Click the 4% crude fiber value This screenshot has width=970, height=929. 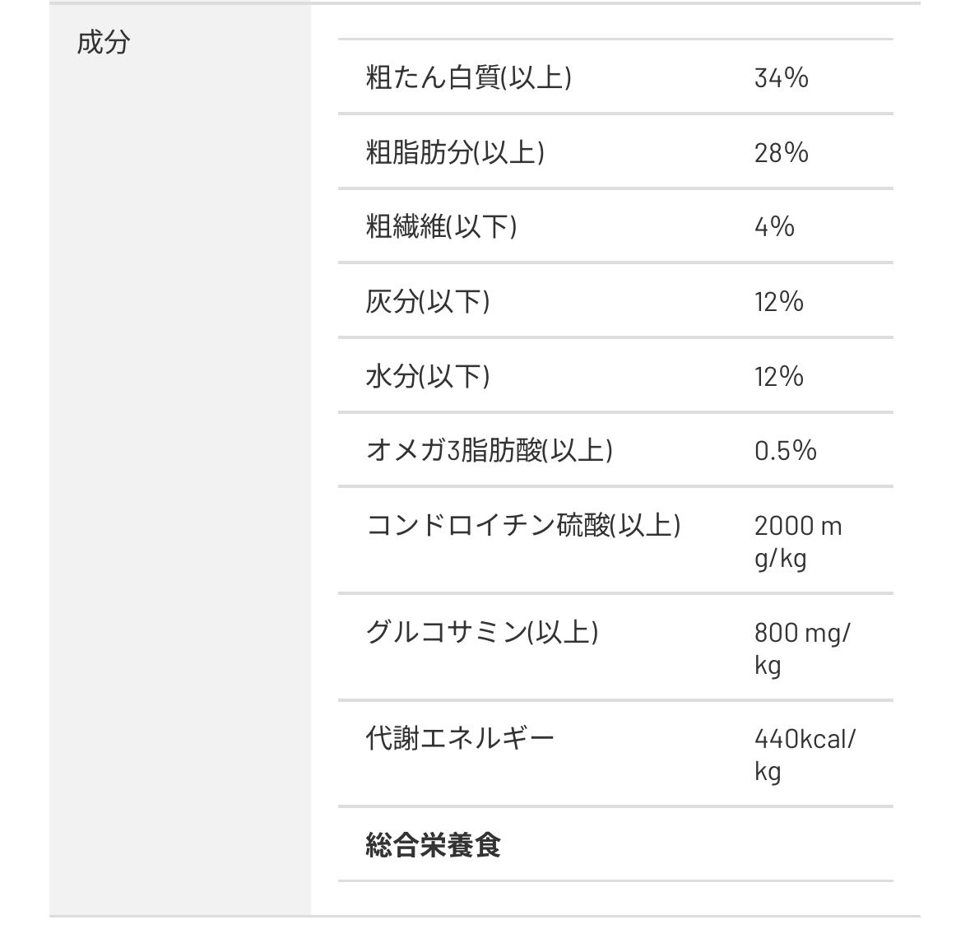(774, 227)
